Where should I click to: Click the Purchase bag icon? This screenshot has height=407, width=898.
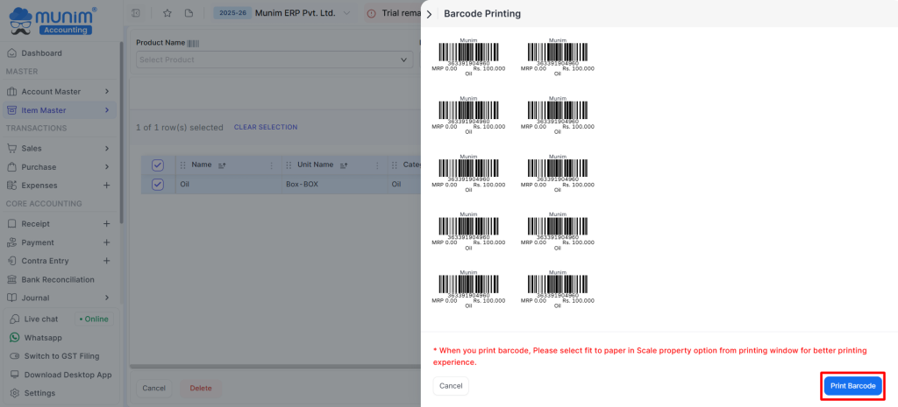(x=11, y=167)
